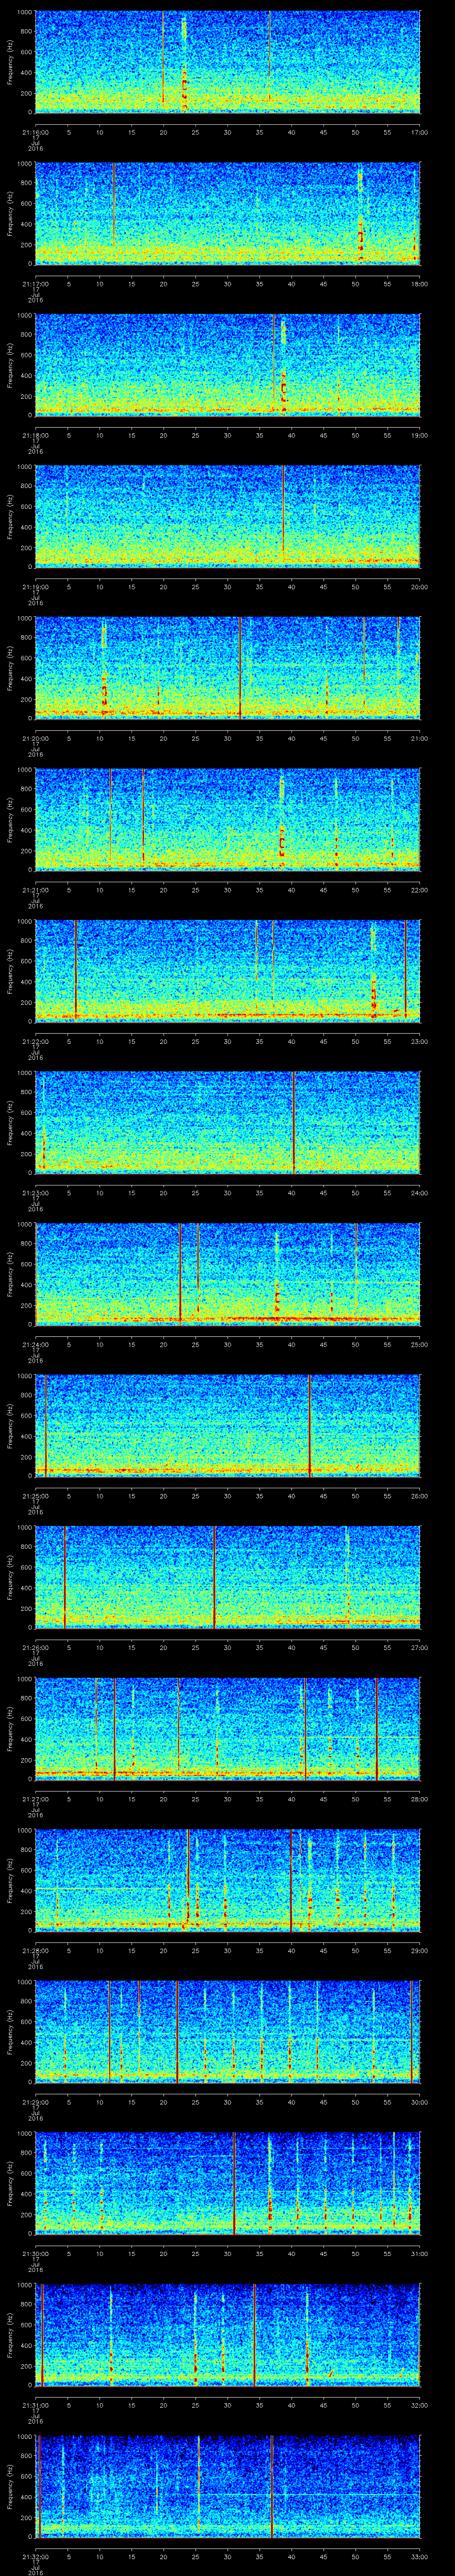The height and width of the screenshot is (2576, 455).
Task: Pick the spectrogram panel starting at 21:19:00
Action: (x=228, y=516)
